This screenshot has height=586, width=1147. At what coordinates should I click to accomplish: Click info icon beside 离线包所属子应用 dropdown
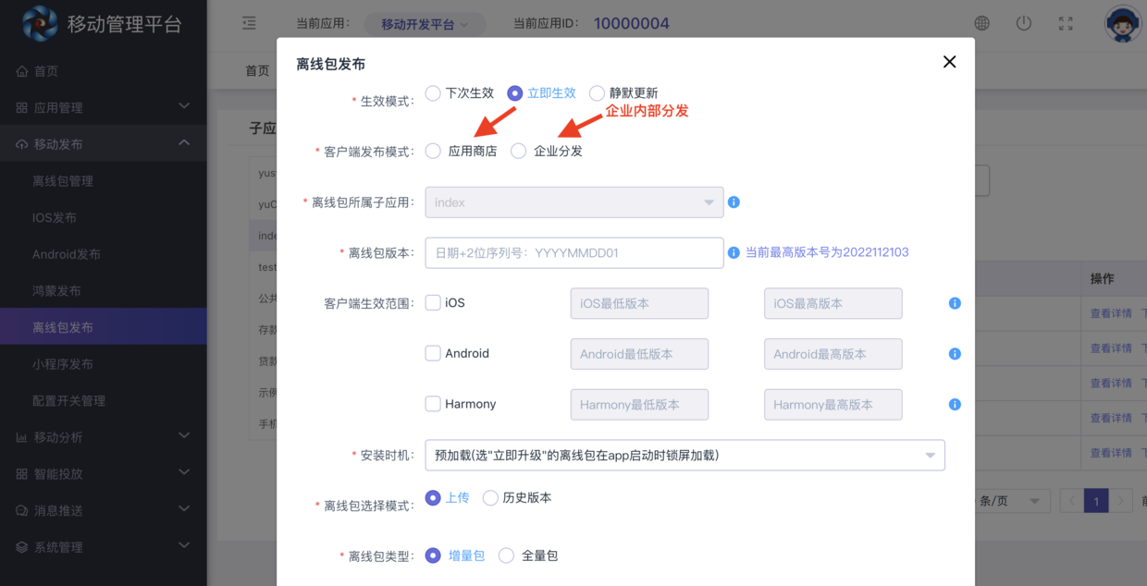pyautogui.click(x=734, y=201)
